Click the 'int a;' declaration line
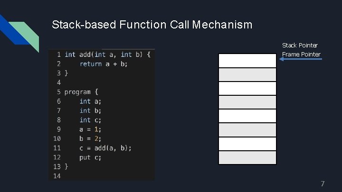This screenshot has height=192, width=342. point(90,101)
